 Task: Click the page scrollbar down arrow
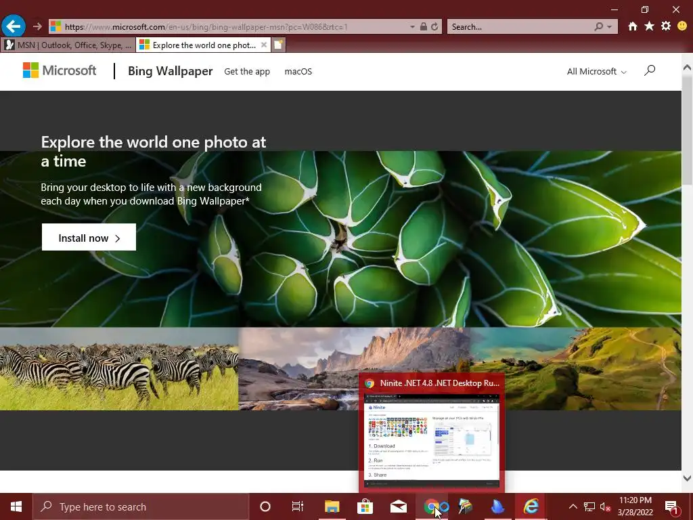click(x=687, y=478)
